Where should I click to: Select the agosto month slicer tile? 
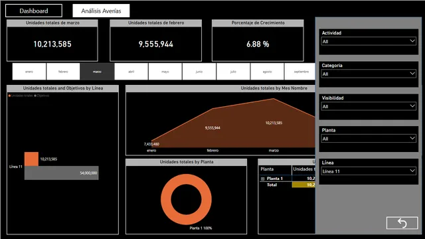[x=267, y=72]
